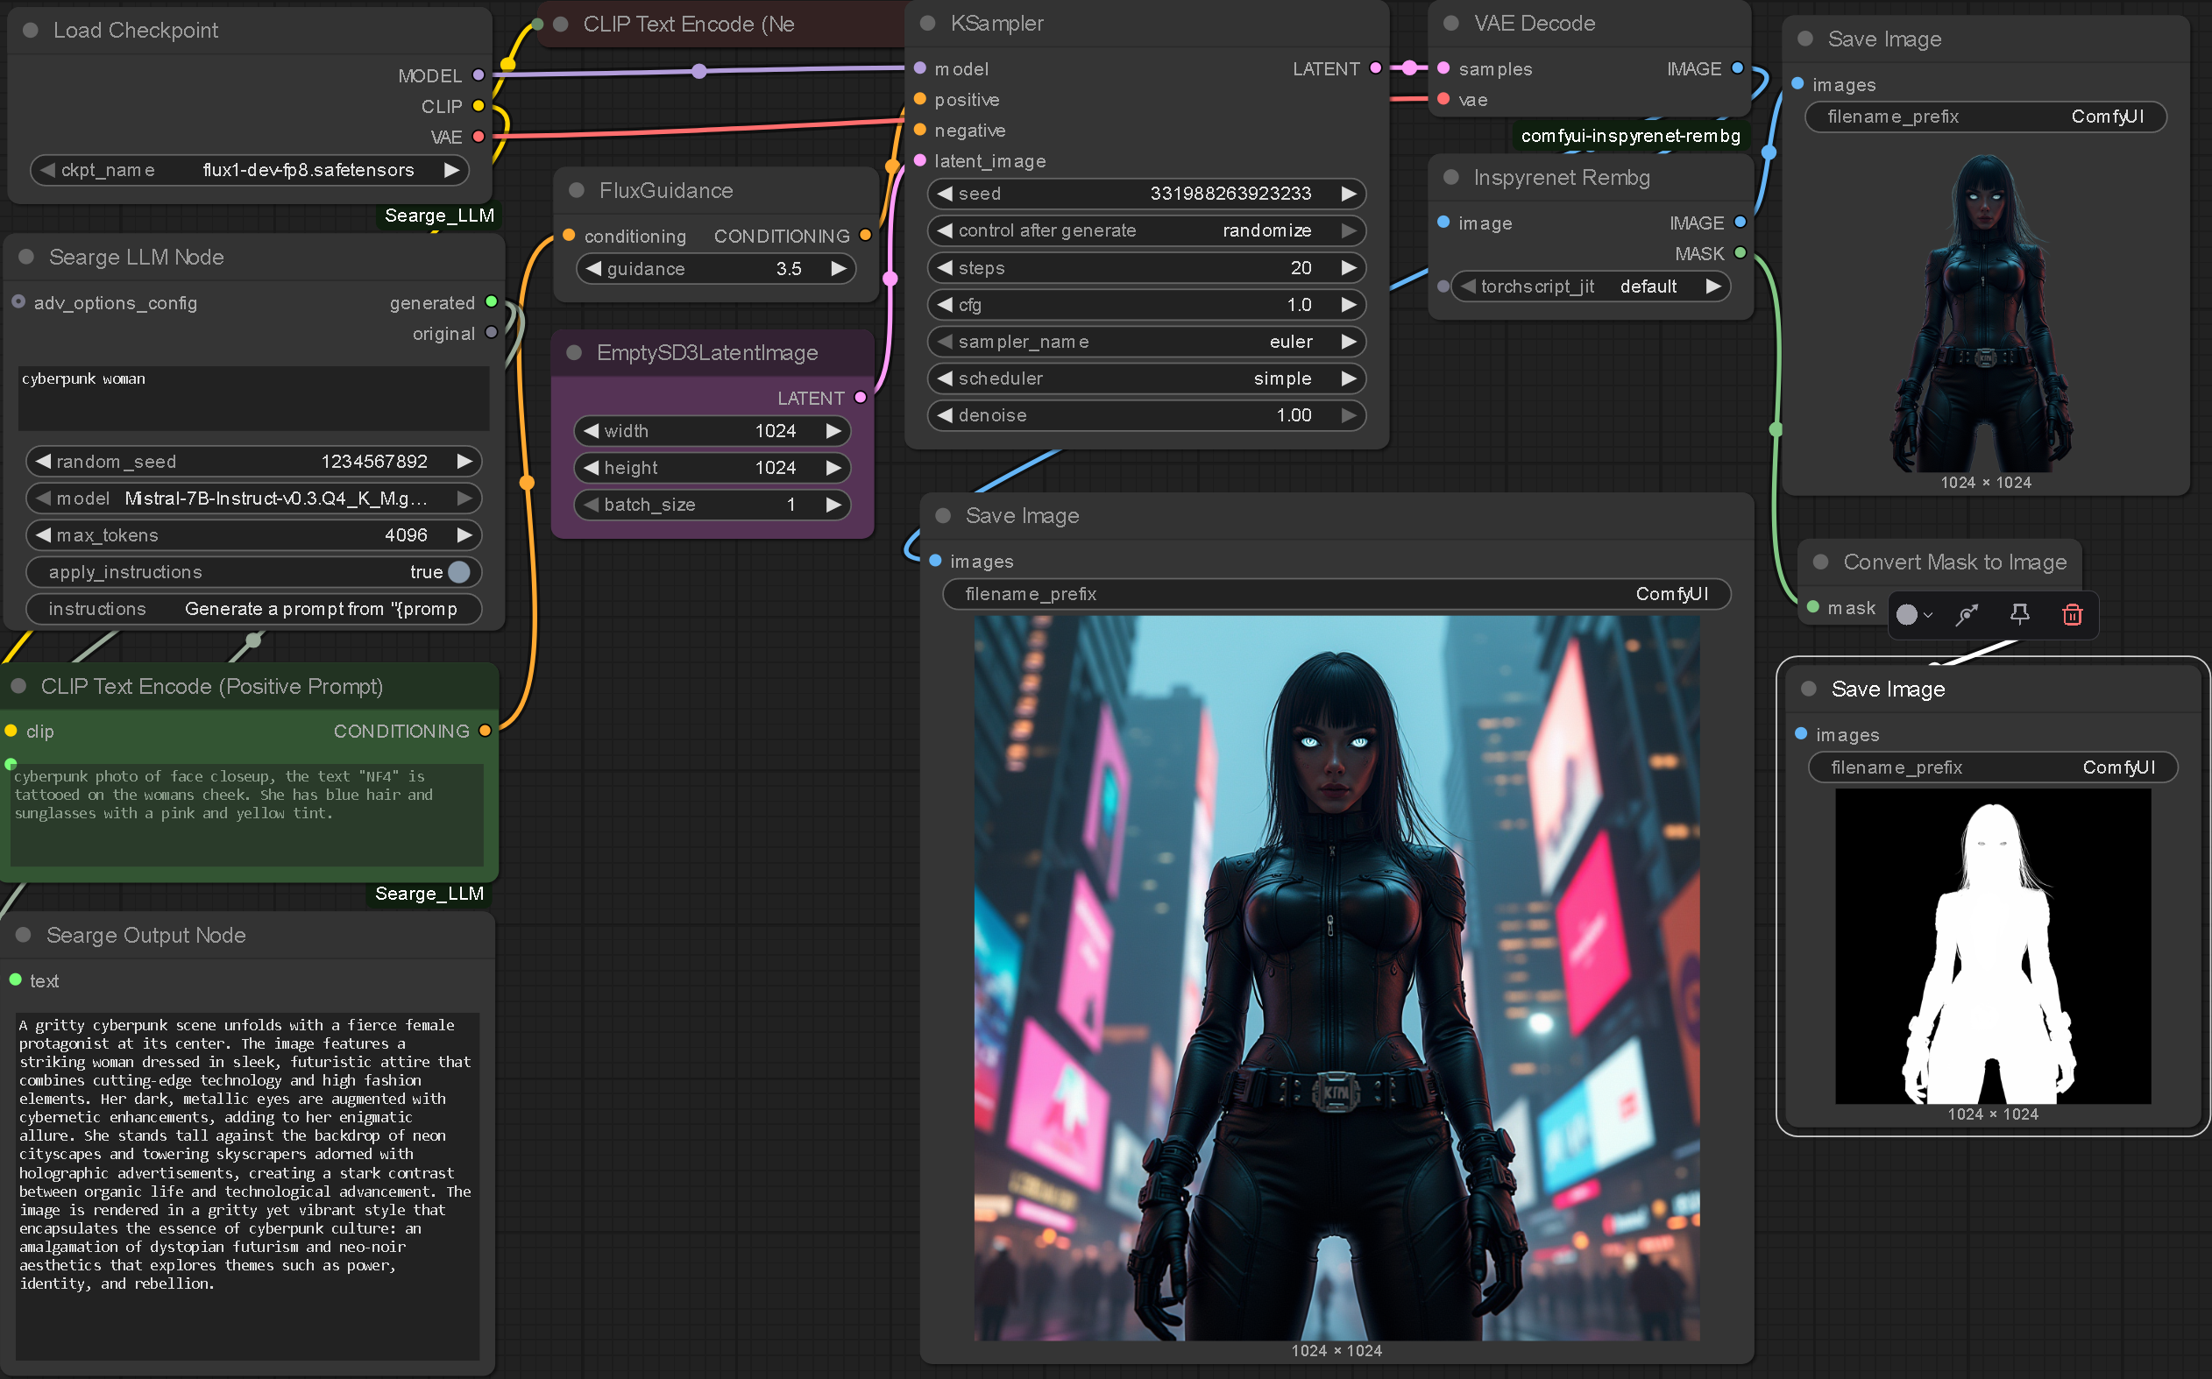Click the bypass icon in mask toolbar
This screenshot has height=1379, width=2212.
[x=1967, y=615]
